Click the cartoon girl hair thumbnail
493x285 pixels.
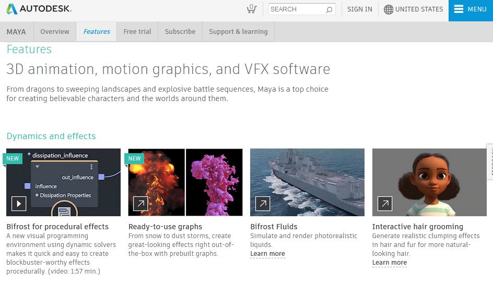point(429,182)
